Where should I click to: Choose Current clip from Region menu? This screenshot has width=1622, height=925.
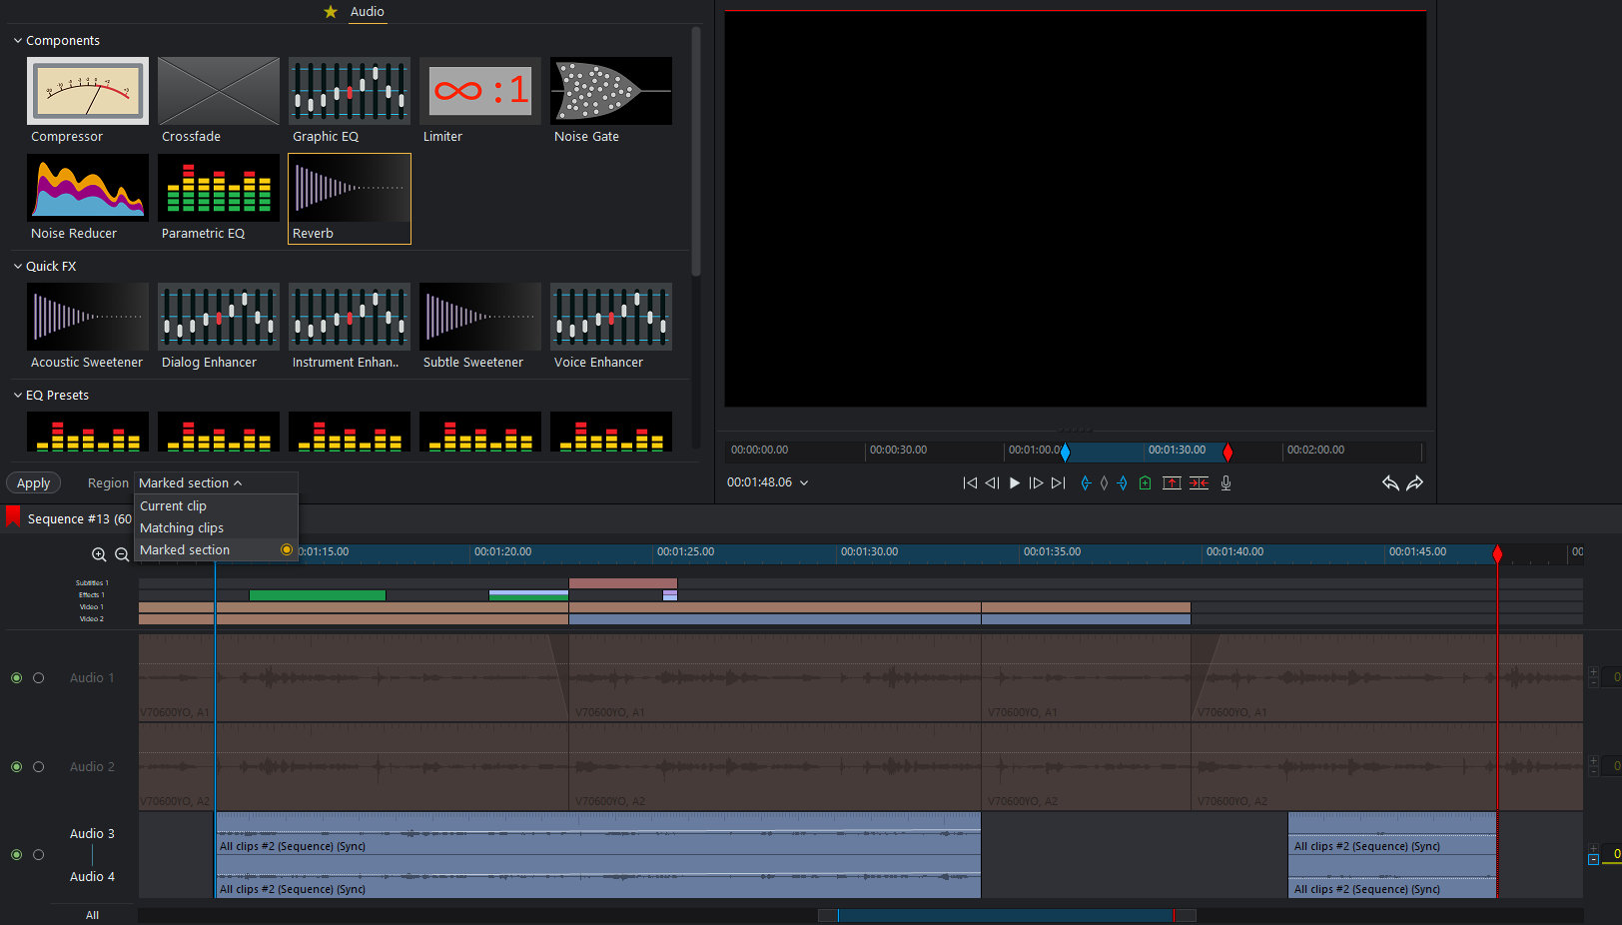(216, 506)
